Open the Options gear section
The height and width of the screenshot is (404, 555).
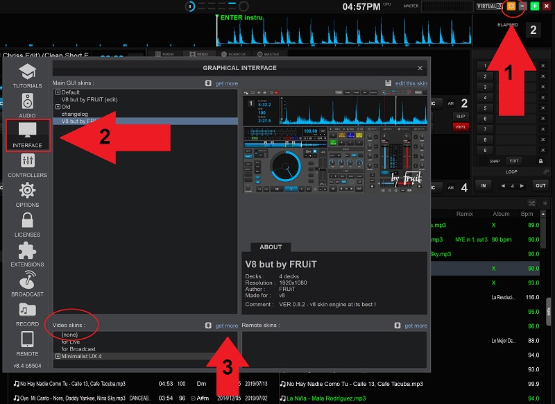(x=27, y=195)
